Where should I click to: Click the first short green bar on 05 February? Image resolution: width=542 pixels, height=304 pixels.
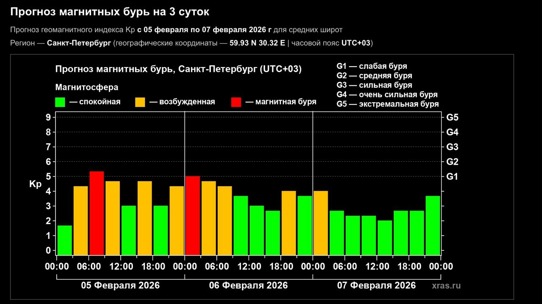tap(64, 239)
